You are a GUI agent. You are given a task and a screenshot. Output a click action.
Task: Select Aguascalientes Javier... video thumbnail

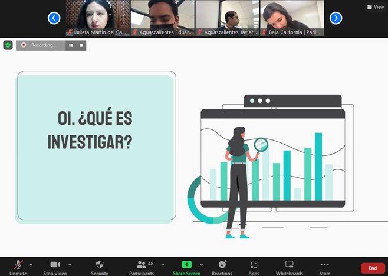[x=228, y=18]
